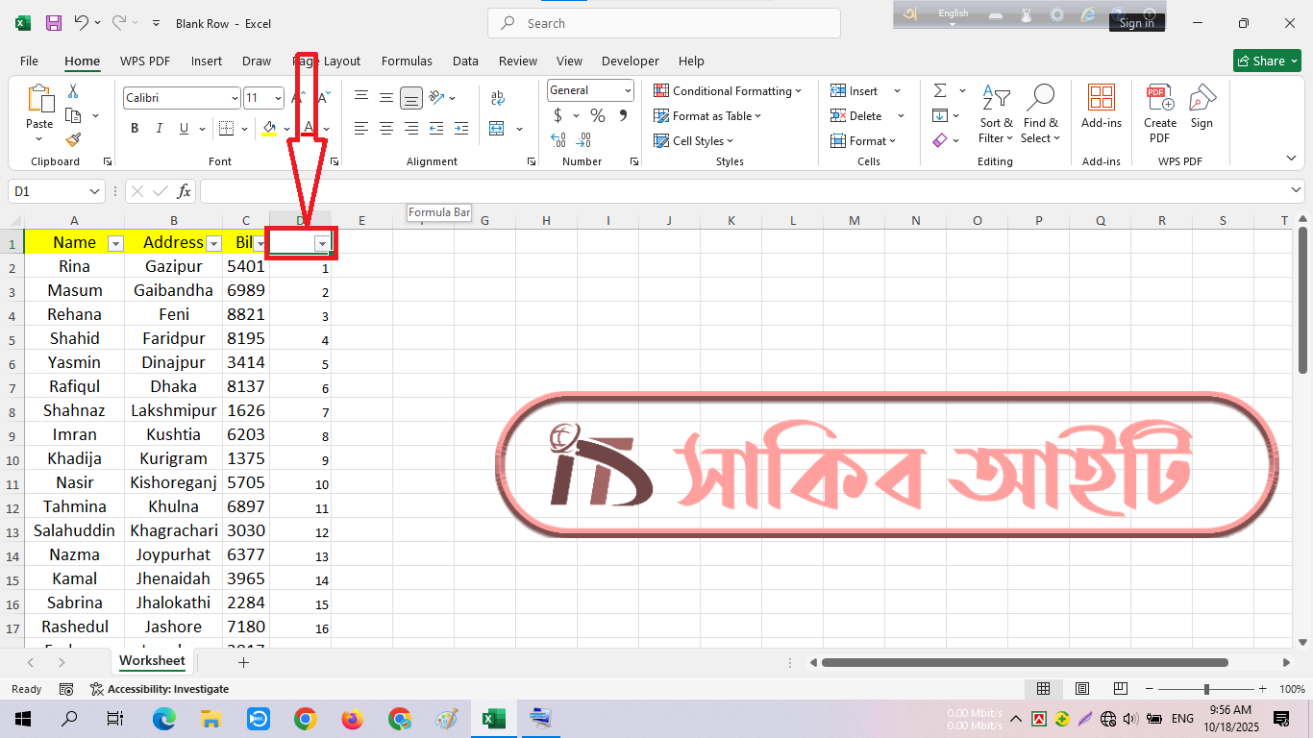Open the Add-ins icon

[1101, 106]
